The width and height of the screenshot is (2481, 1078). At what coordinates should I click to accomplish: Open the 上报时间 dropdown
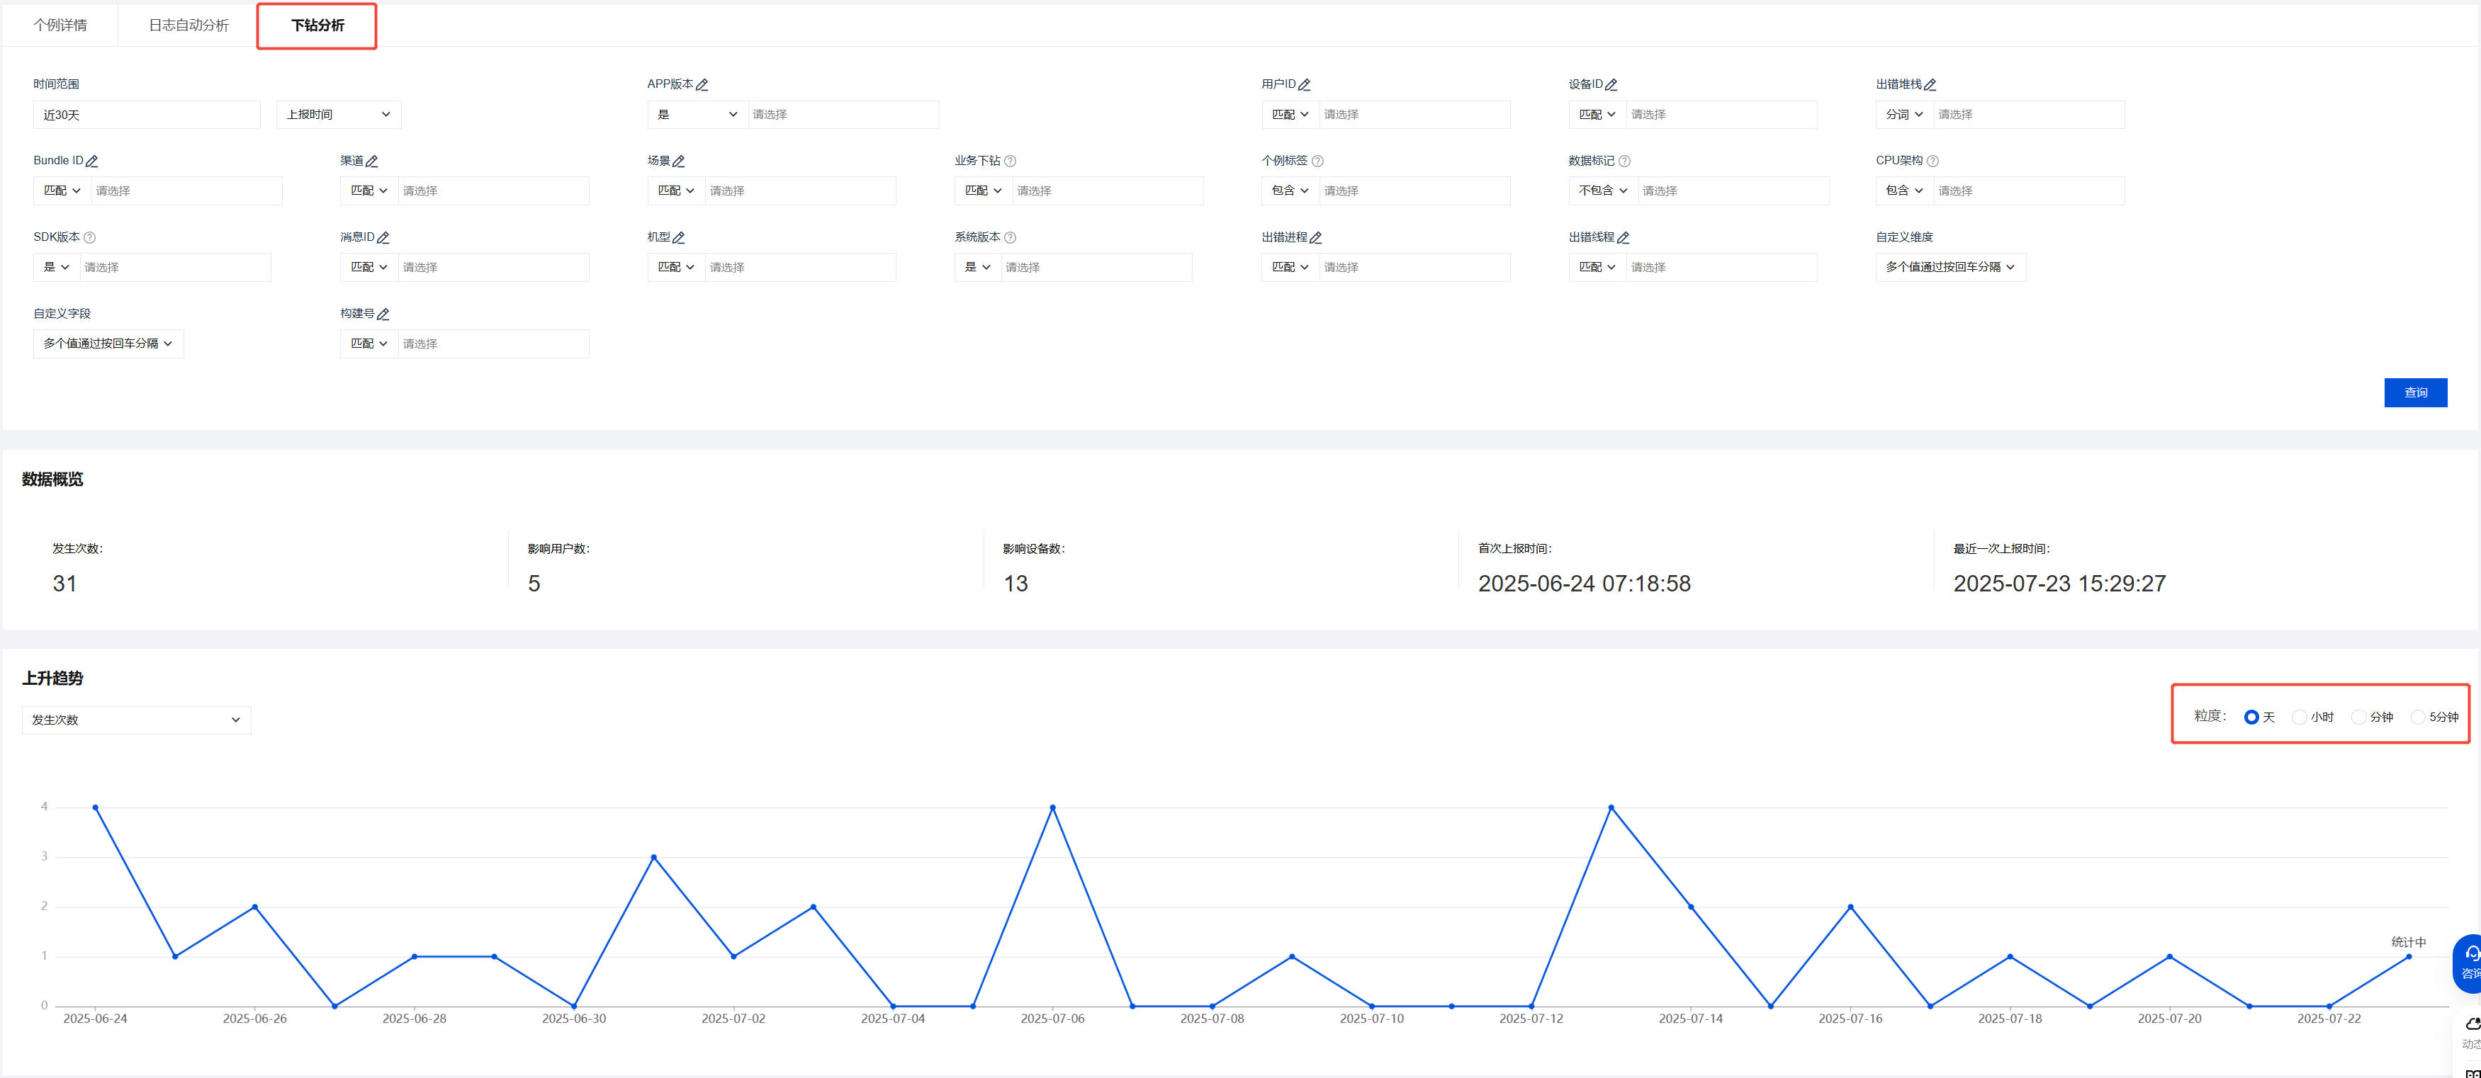(338, 115)
